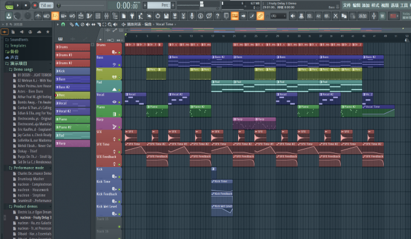The image size is (411, 239).
Task: Click the save project floppy icon
Action: click(x=166, y=16)
